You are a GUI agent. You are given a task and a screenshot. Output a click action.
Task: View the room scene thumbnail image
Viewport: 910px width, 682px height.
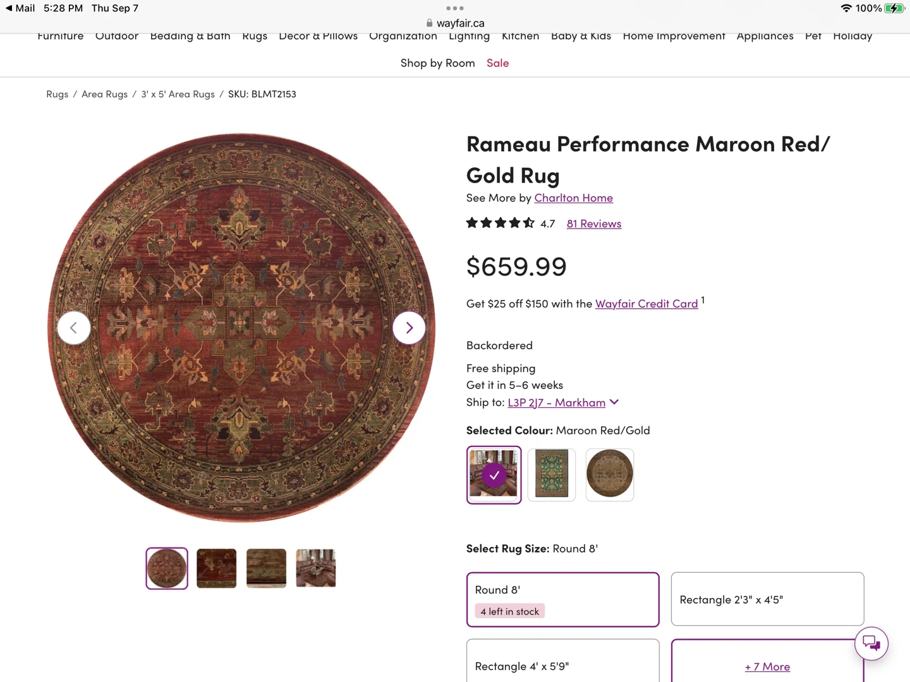coord(316,568)
